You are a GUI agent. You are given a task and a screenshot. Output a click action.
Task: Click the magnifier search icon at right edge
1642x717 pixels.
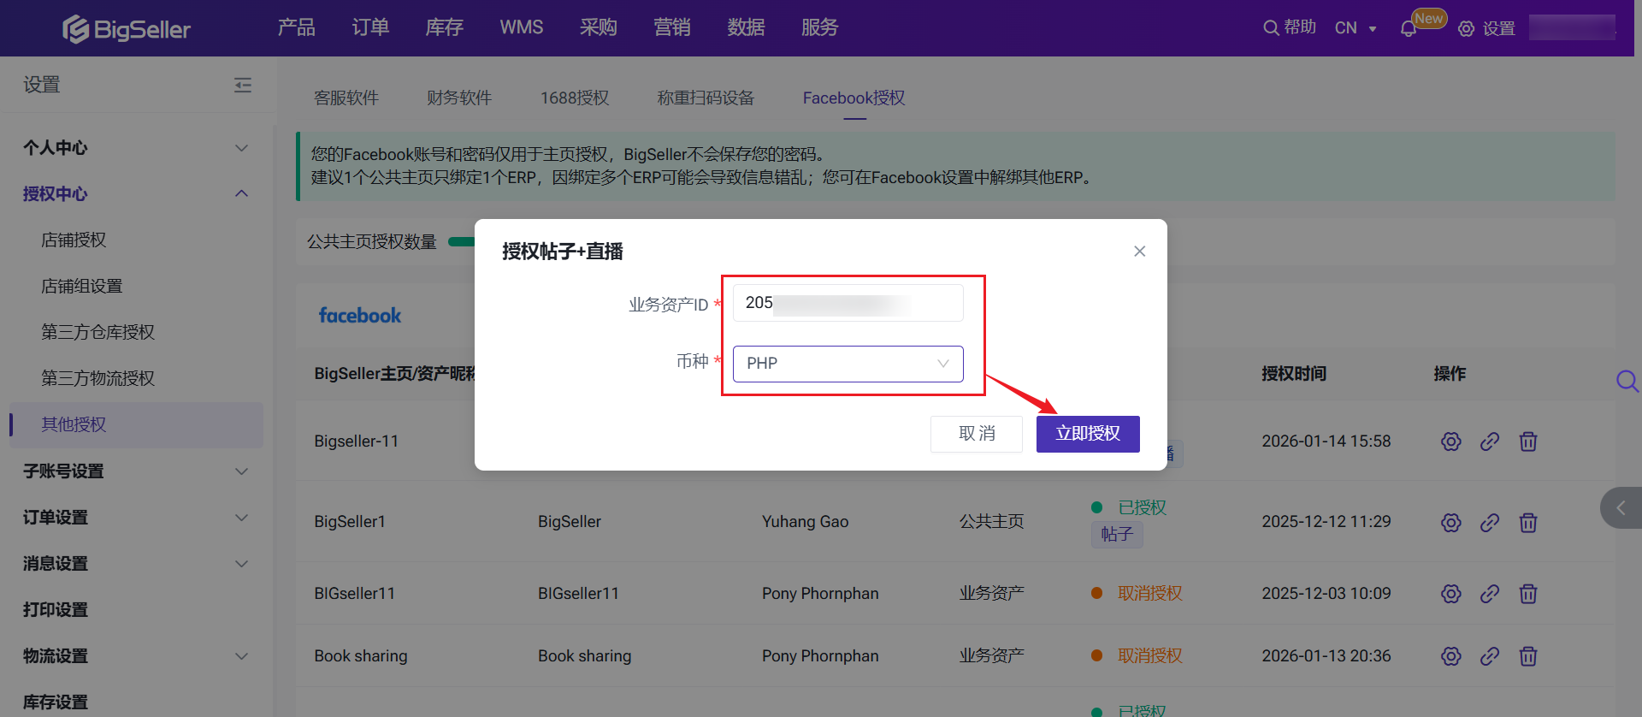[x=1627, y=381]
